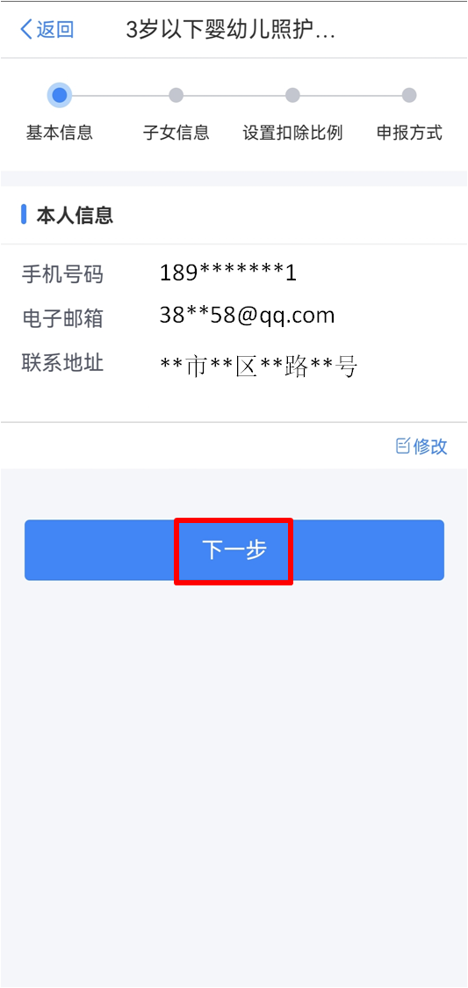Screen dimensions: 468x988
Task: Open the 设置扣除比例 step label
Action: (292, 133)
